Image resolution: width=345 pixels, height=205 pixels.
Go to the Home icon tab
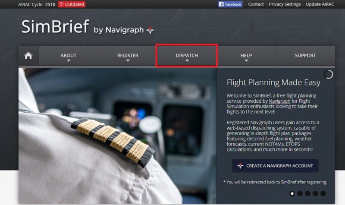(28, 56)
